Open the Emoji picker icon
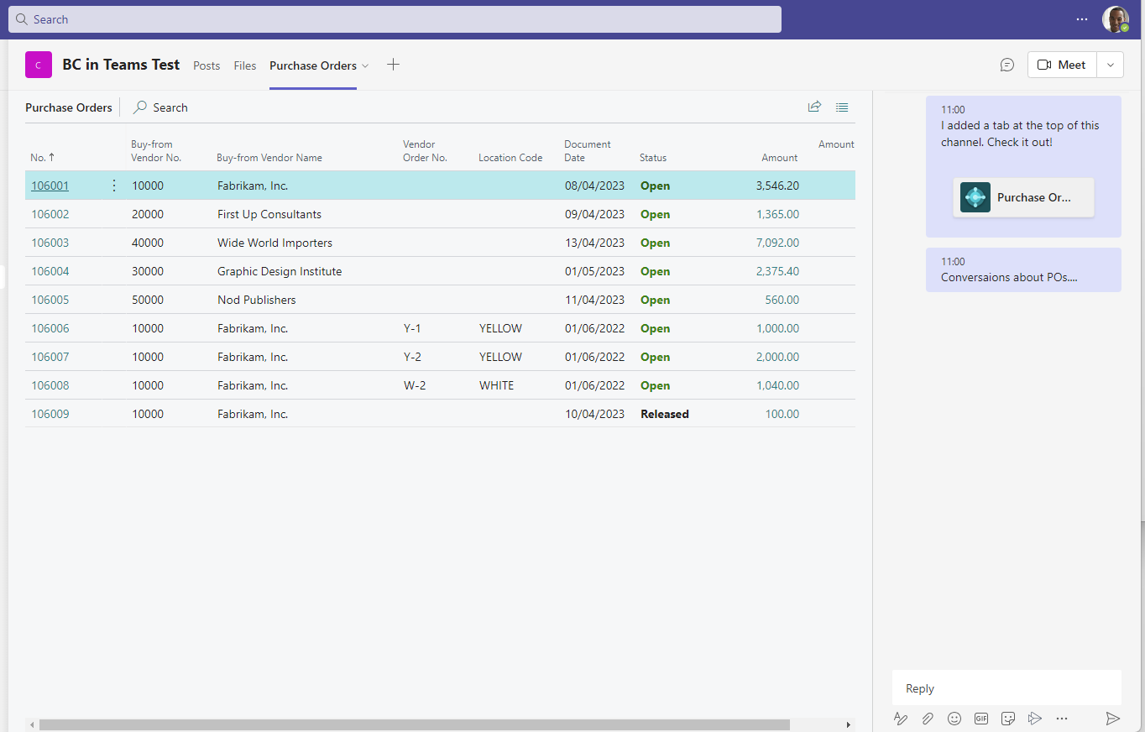Image resolution: width=1145 pixels, height=732 pixels. [954, 719]
